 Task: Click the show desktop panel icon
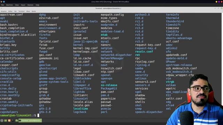pos(6,120)
